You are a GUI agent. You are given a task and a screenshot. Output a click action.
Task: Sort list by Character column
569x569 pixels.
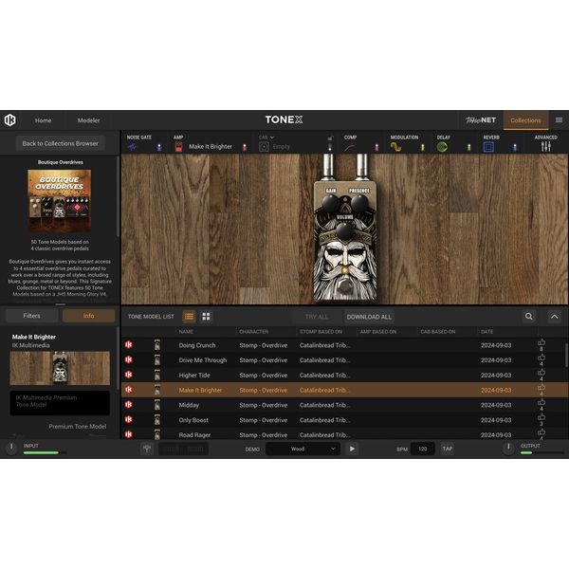254,332
